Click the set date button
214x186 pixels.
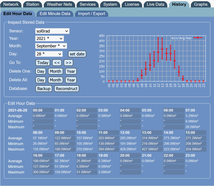tap(77, 54)
